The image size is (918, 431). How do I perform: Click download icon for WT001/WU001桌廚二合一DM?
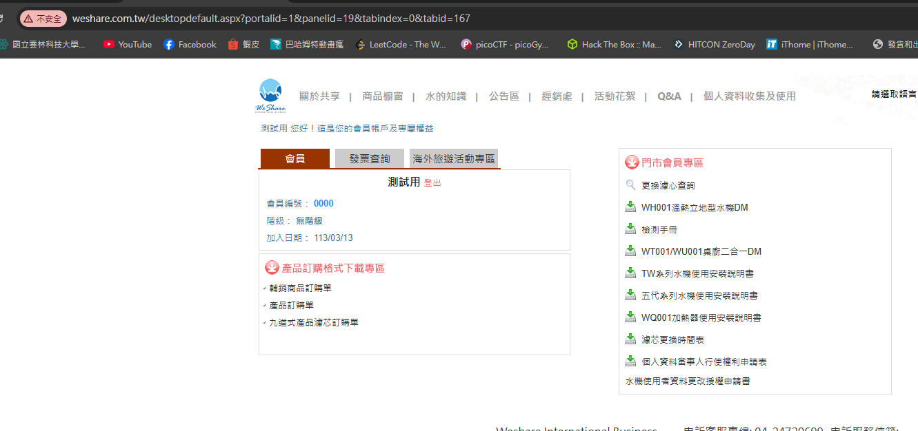(630, 251)
